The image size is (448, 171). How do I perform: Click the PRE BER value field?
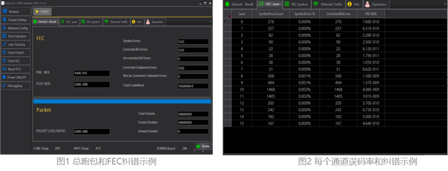coord(91,73)
